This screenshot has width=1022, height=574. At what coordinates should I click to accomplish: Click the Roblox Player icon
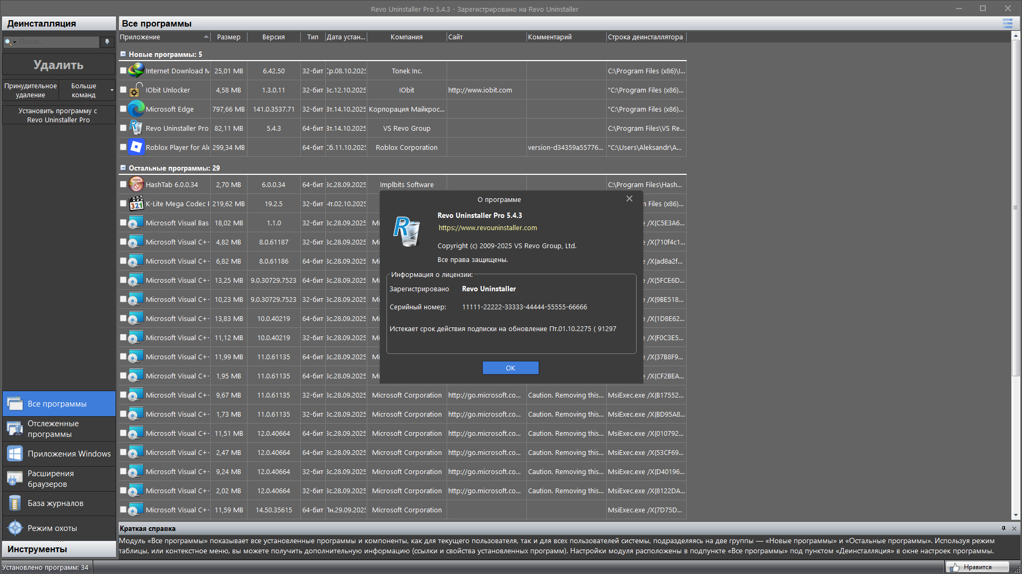click(136, 147)
